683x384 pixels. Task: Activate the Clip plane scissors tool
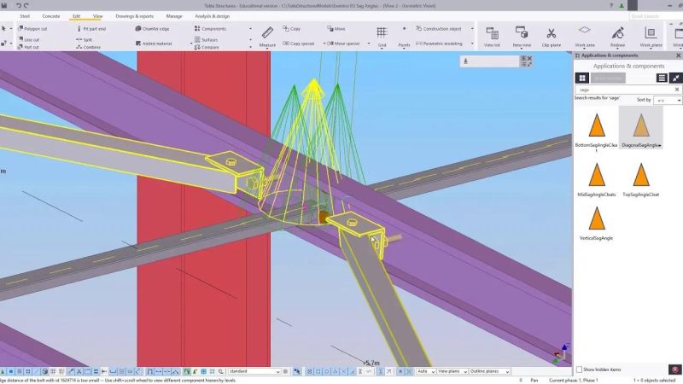(x=552, y=37)
